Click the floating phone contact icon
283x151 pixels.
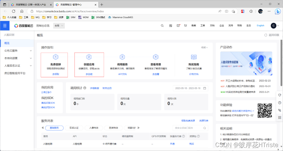[280, 110]
